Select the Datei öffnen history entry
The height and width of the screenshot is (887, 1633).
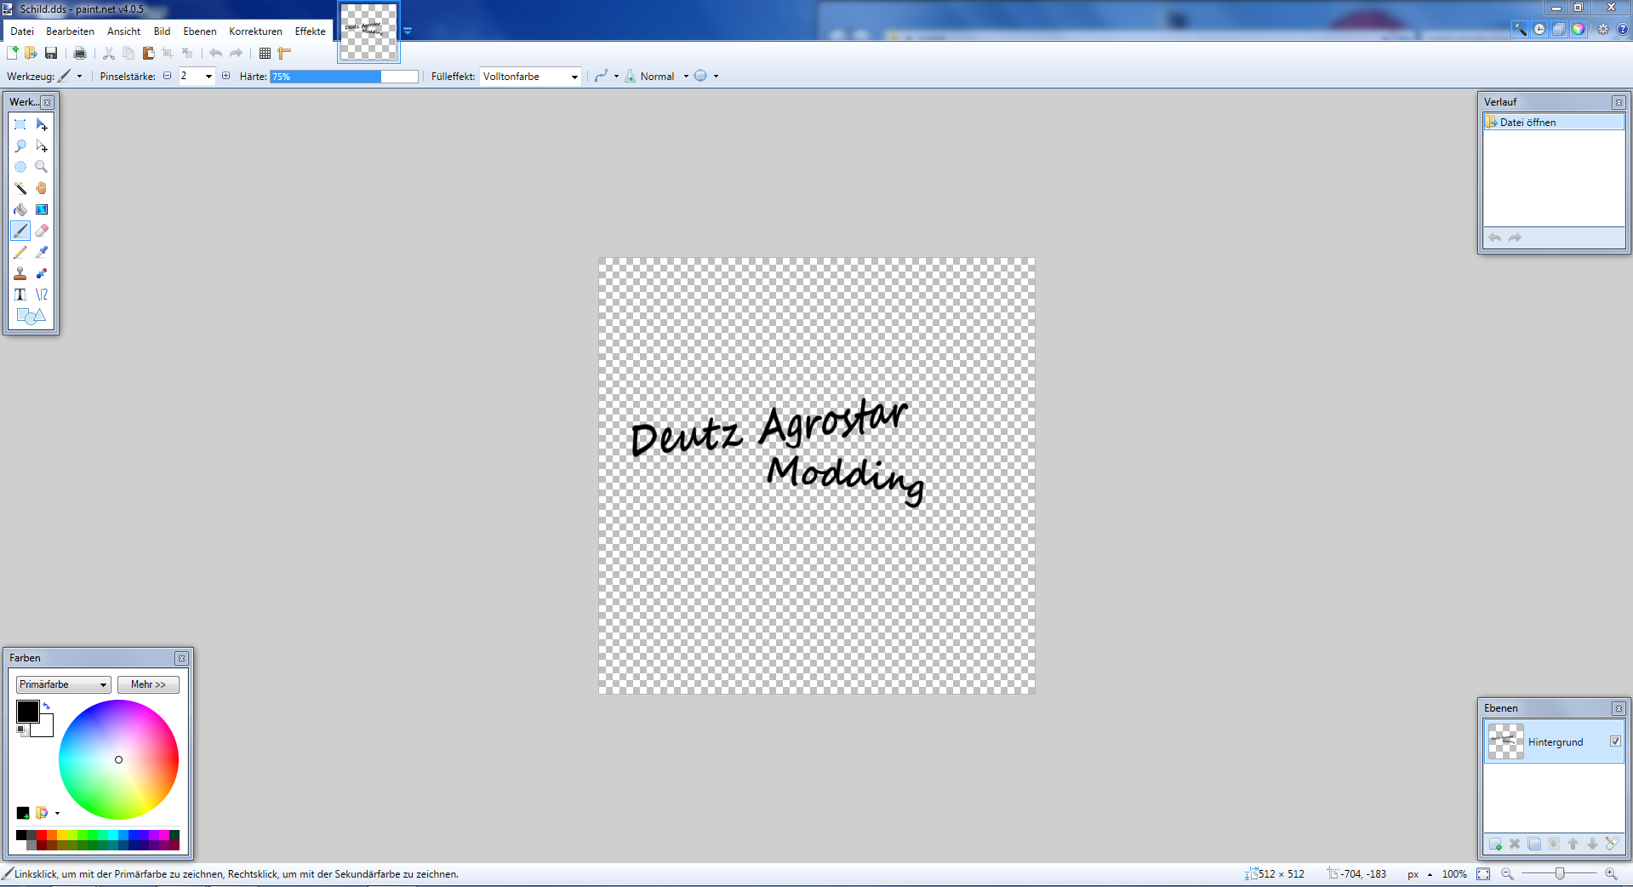coord(1554,123)
